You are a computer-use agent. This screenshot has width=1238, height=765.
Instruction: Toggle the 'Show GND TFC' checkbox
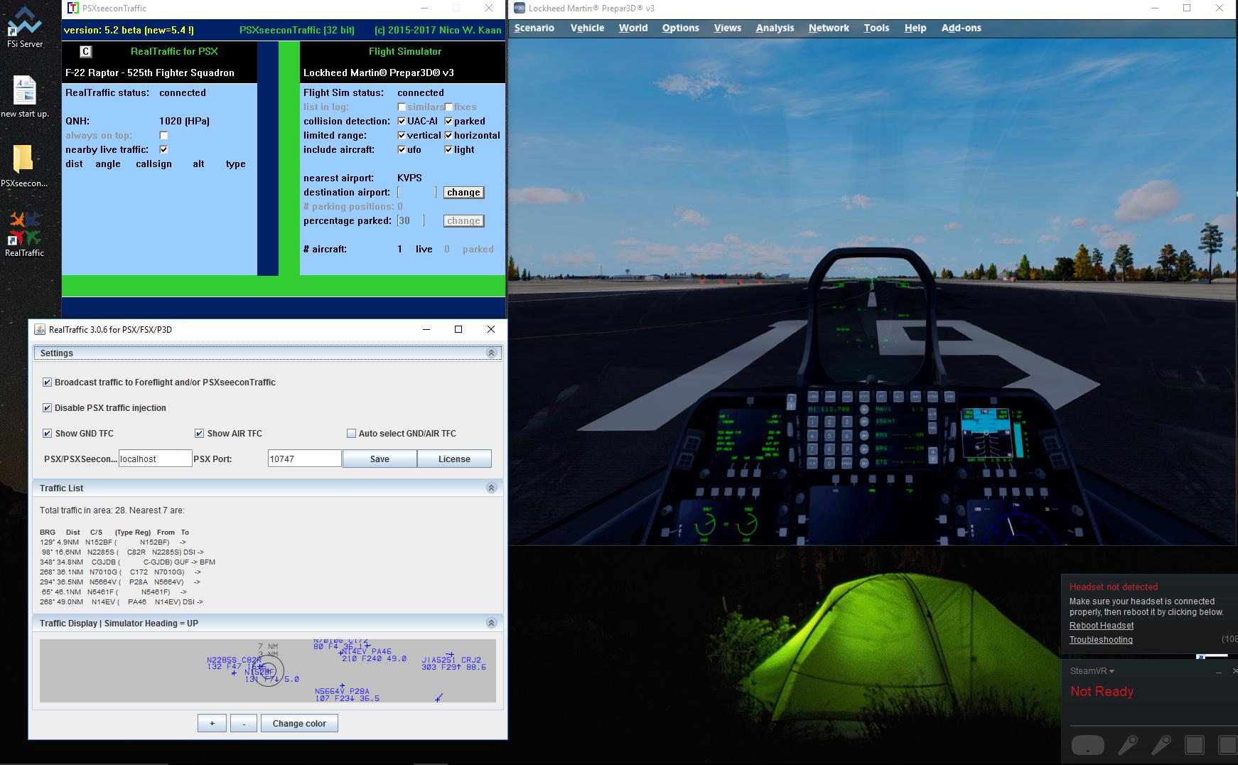click(47, 434)
